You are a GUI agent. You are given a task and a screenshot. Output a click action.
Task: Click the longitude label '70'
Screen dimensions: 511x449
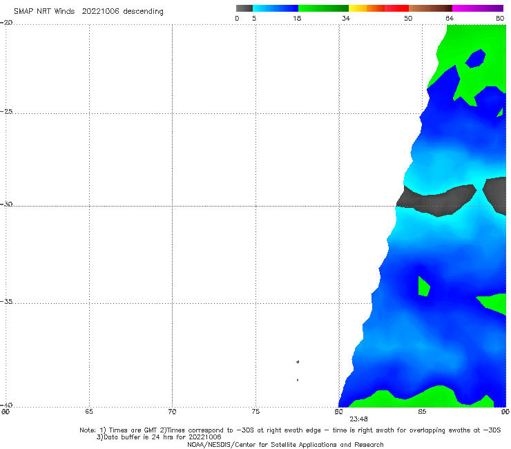tap(172, 412)
